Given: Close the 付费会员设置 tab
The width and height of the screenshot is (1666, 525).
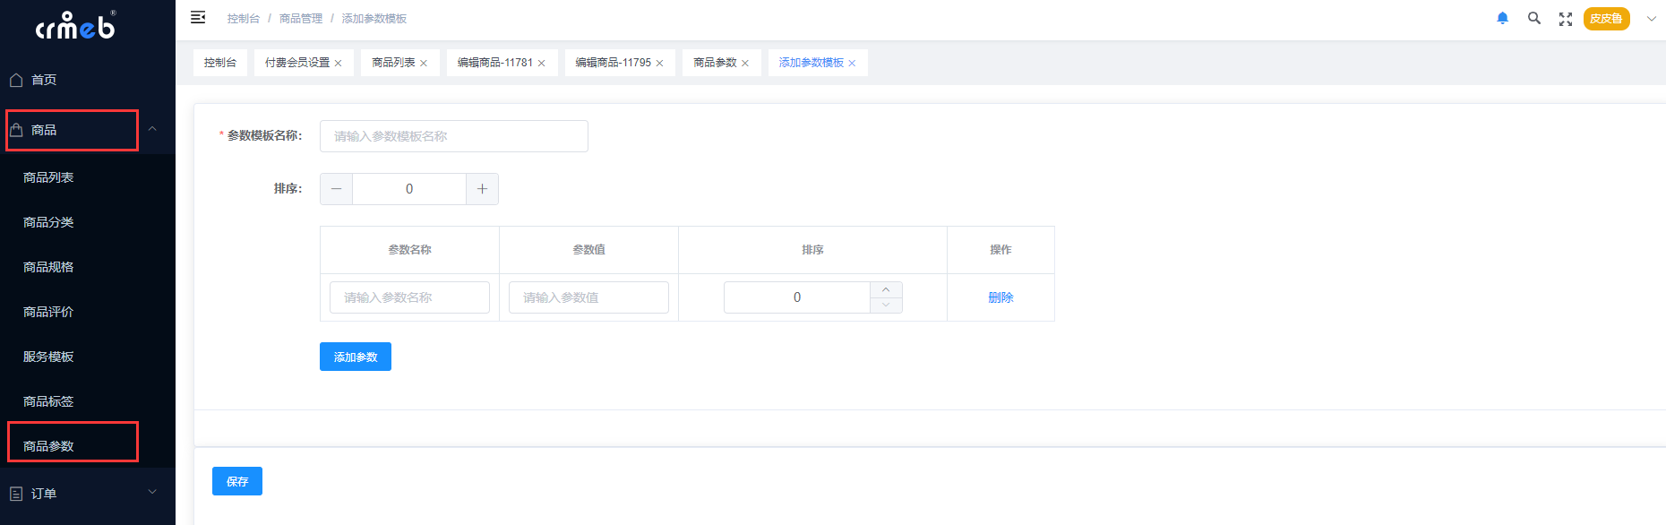Looking at the screenshot, I should tap(339, 64).
